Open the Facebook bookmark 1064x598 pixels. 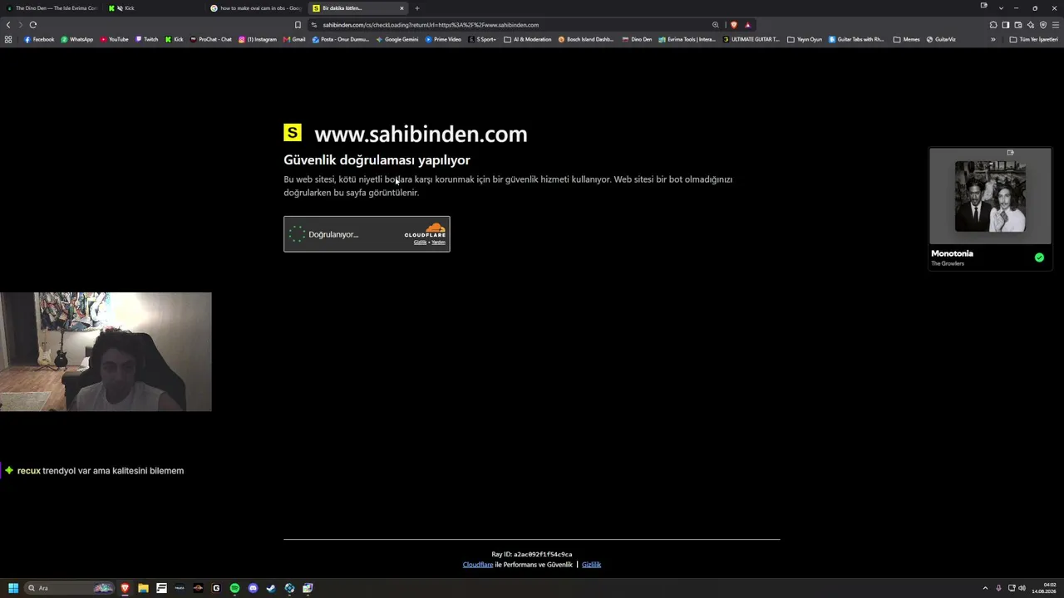point(39,39)
